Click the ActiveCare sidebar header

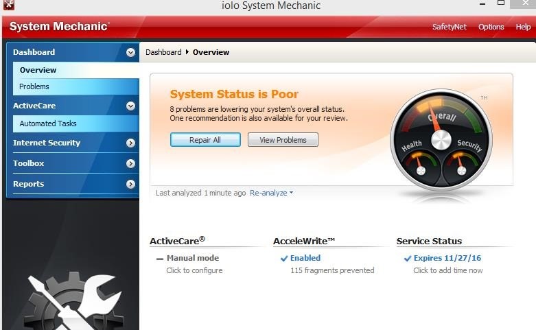pos(73,106)
